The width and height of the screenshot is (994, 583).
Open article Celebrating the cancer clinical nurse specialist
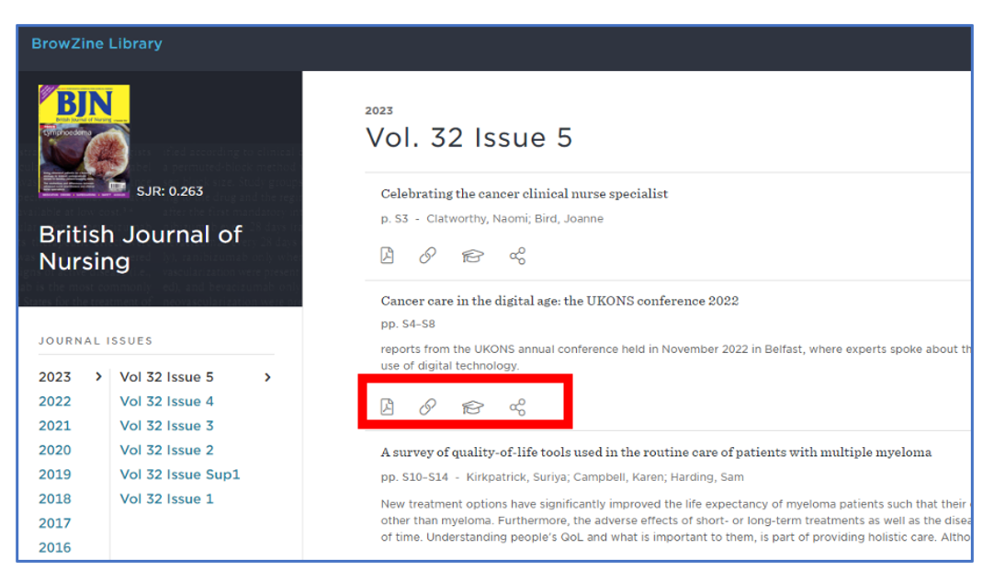coord(525,193)
